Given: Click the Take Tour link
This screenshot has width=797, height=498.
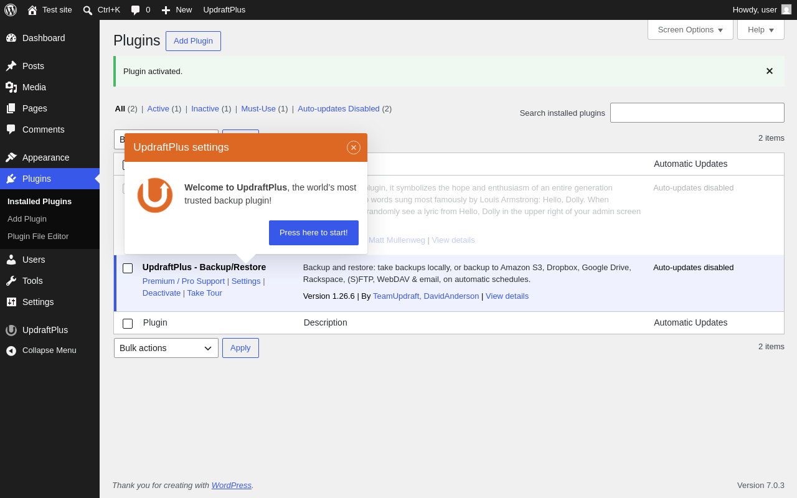Looking at the screenshot, I should (205, 293).
